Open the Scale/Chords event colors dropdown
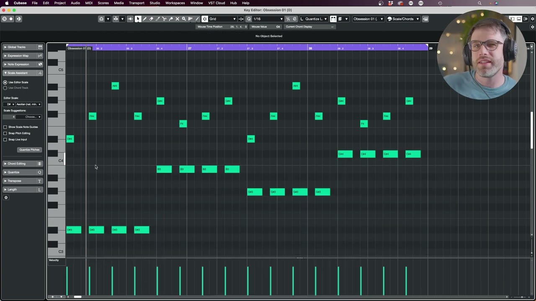The height and width of the screenshot is (301, 536). 403,19
